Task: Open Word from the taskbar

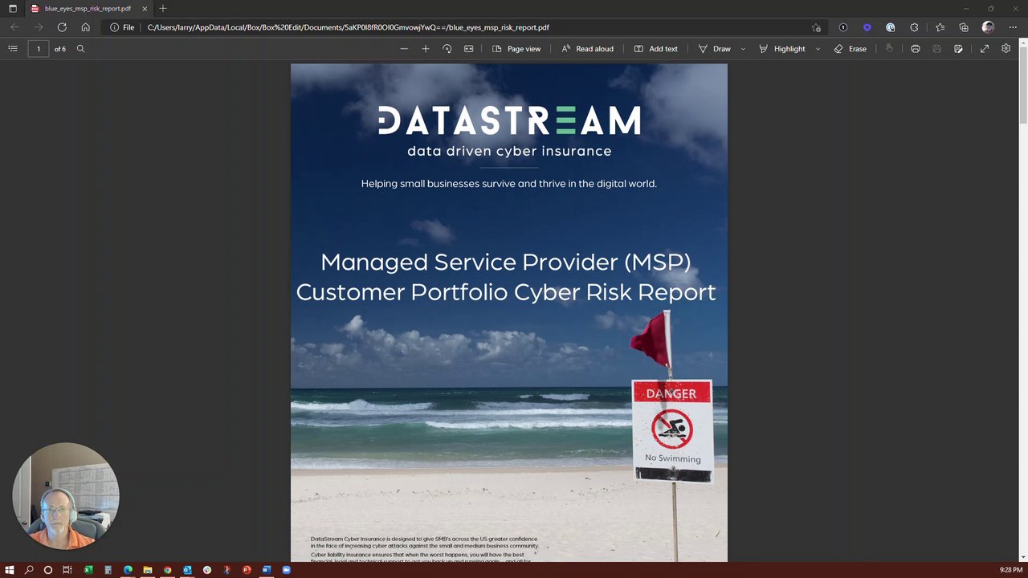Action: pos(267,570)
